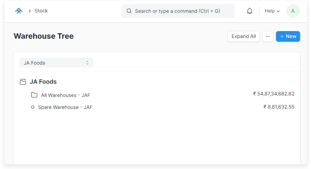Click the Spare Warehouse balance amount

[279, 107]
